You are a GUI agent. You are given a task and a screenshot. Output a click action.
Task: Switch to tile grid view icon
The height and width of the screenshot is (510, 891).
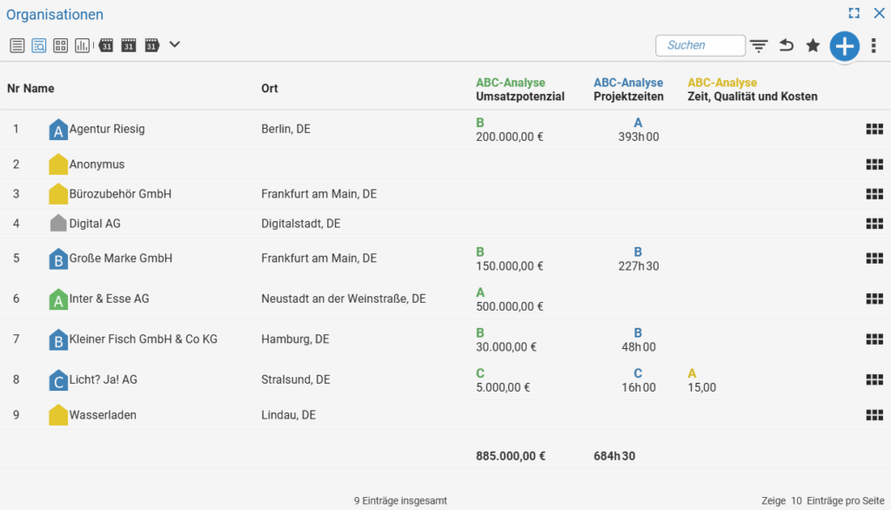coord(60,45)
